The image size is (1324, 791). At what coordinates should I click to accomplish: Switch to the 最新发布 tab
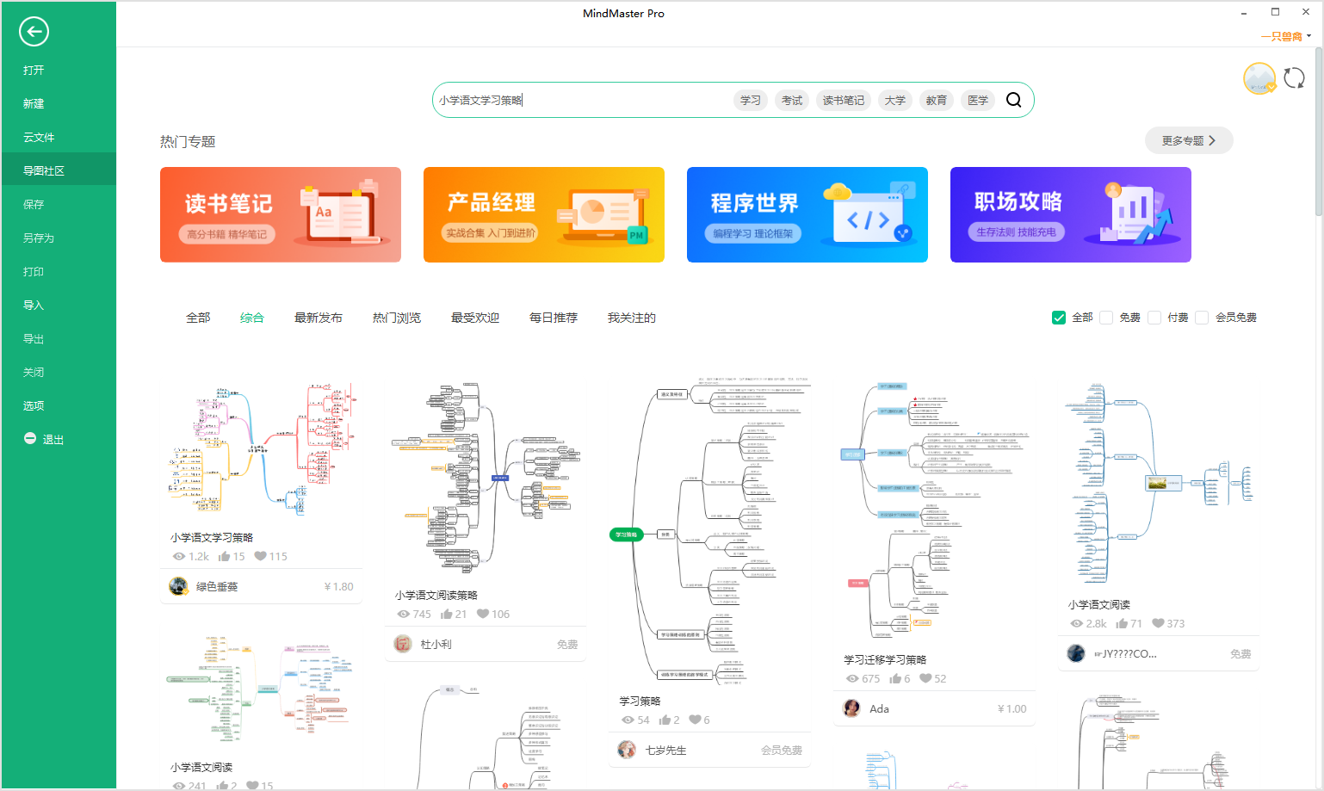click(319, 318)
